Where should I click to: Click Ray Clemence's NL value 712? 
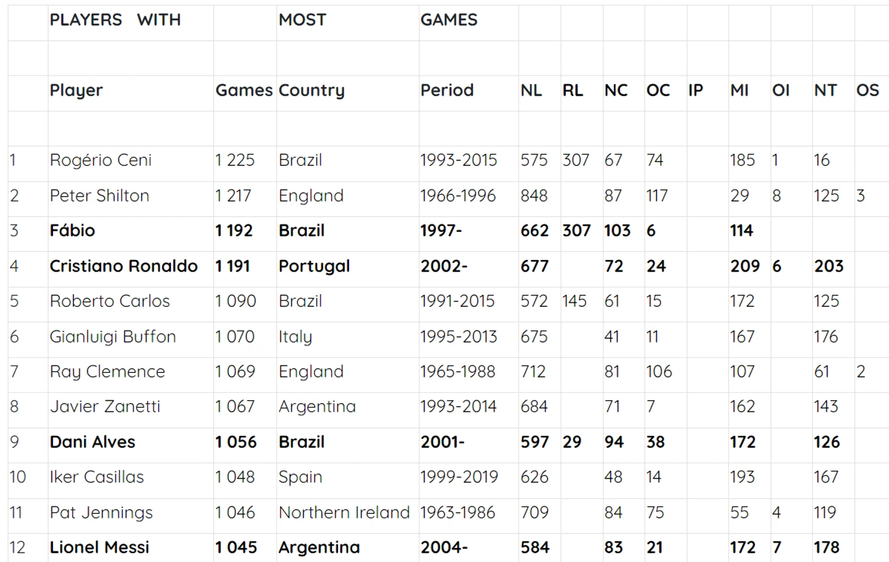pos(539,371)
